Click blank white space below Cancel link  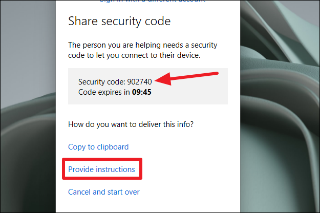pos(148,205)
